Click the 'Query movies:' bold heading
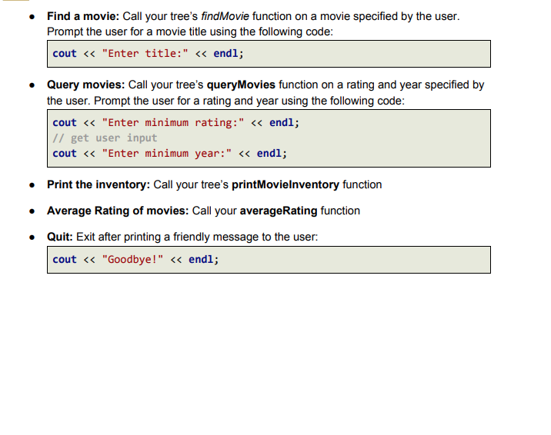 (86, 85)
